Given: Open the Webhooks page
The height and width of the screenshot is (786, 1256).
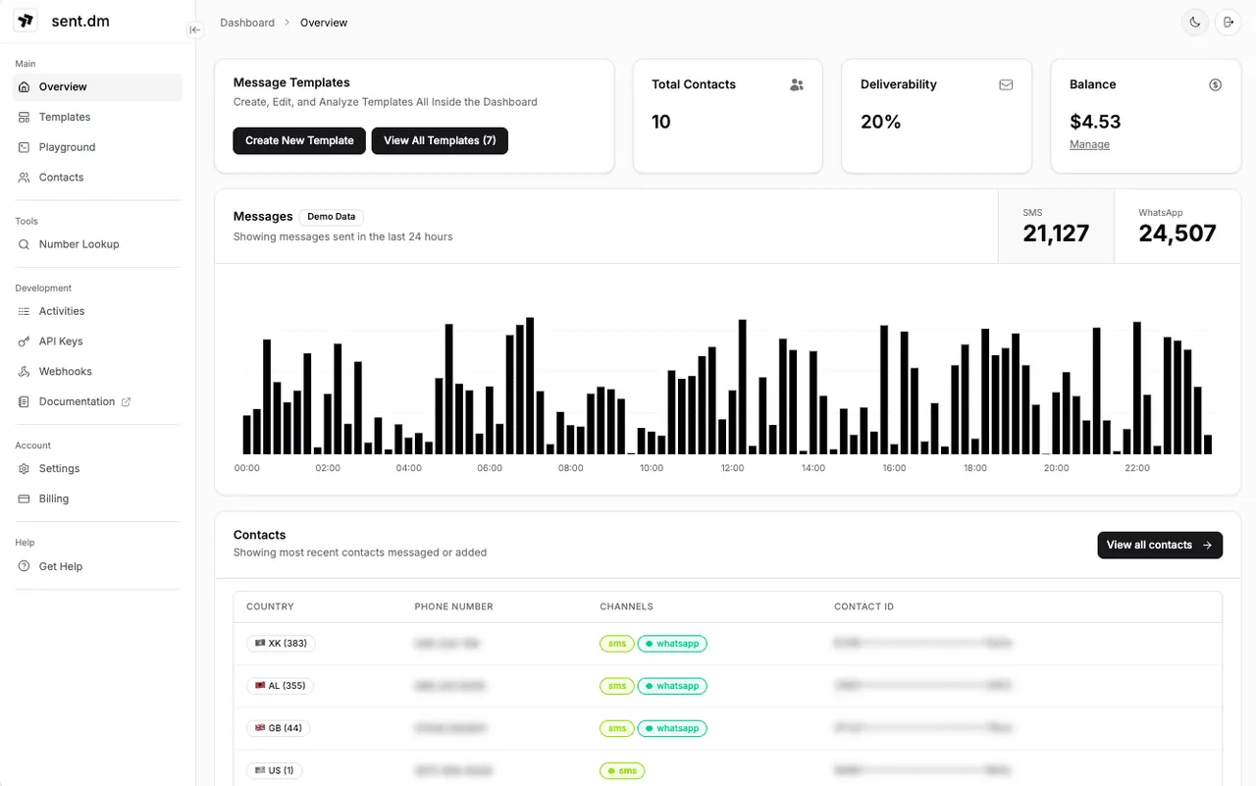Looking at the screenshot, I should click(x=97, y=372).
